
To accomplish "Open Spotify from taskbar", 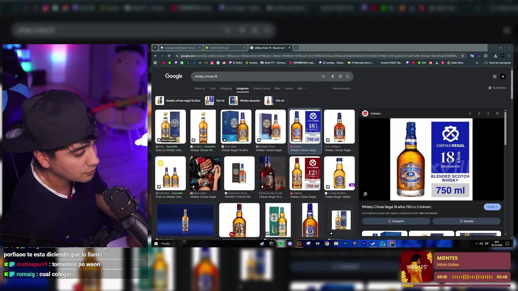I will click(280, 244).
